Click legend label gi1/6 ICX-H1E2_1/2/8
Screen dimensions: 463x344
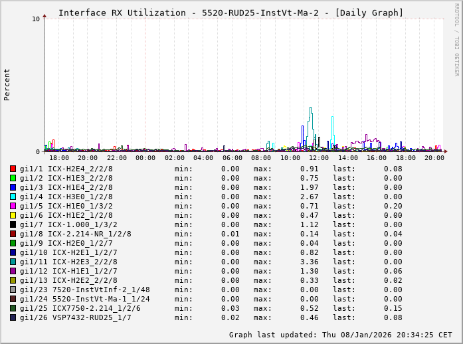click(66, 216)
